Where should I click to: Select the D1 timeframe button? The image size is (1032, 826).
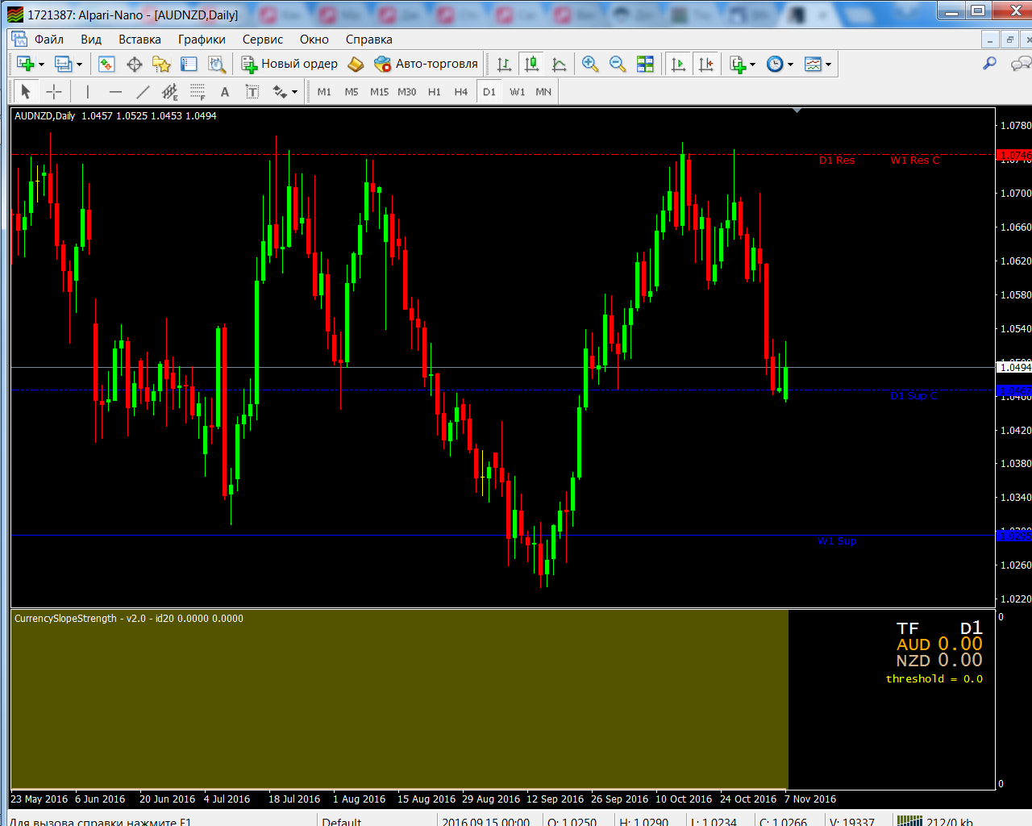[x=489, y=92]
